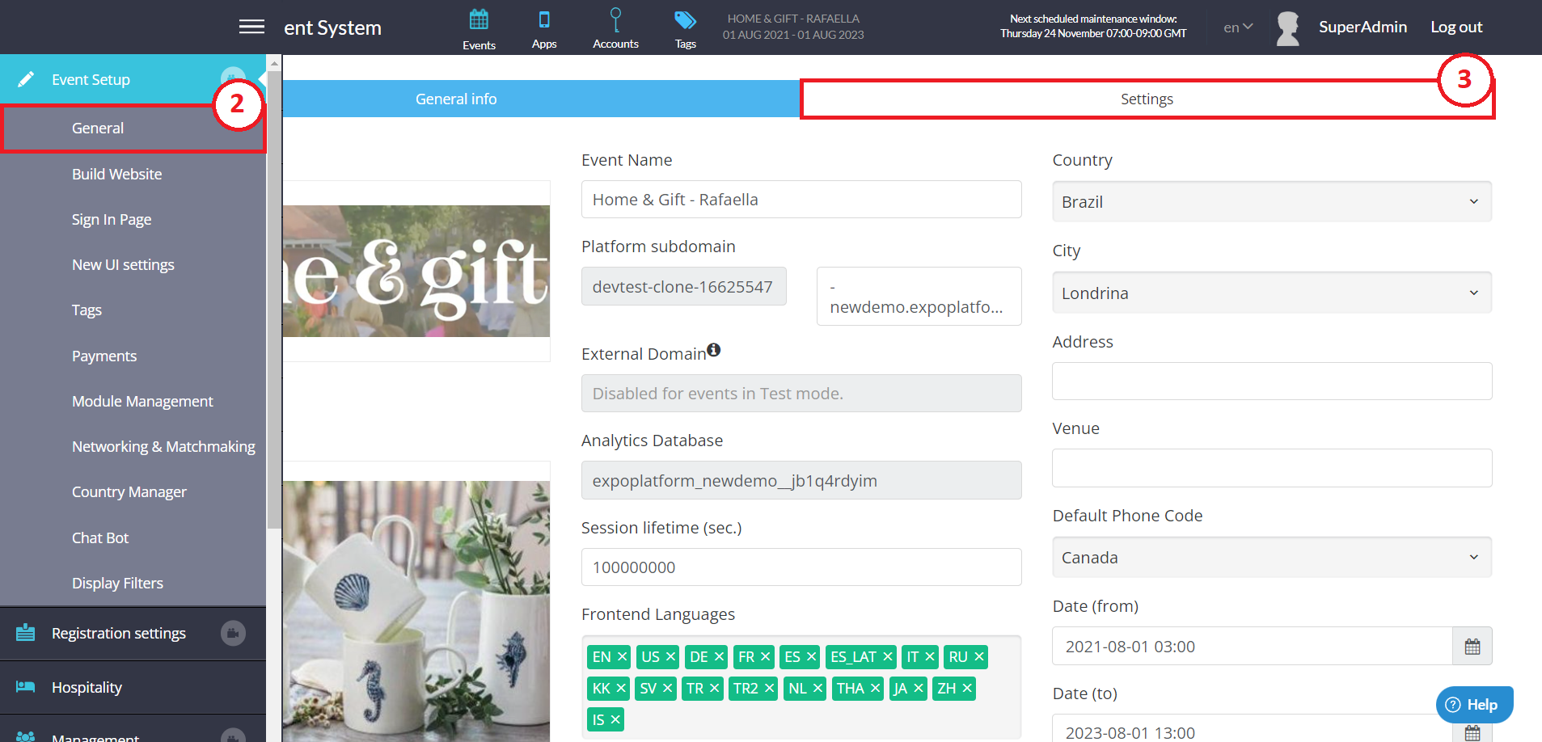Open Apps from the top bar
Image resolution: width=1542 pixels, height=742 pixels.
click(x=544, y=29)
